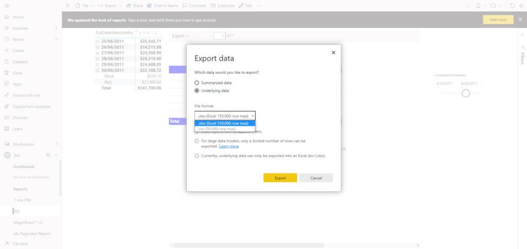Click the reset to default icon
The height and width of the screenshot is (249, 527).
point(468,6)
